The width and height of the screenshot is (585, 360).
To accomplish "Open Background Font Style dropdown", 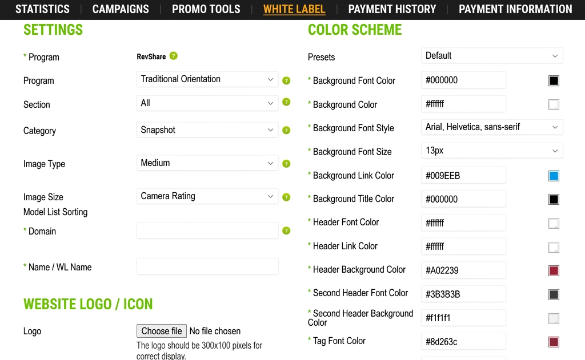I will [x=492, y=127].
